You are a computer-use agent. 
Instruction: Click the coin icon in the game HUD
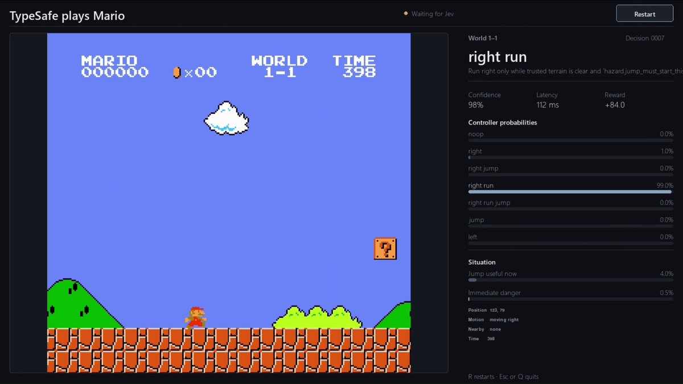pos(176,72)
